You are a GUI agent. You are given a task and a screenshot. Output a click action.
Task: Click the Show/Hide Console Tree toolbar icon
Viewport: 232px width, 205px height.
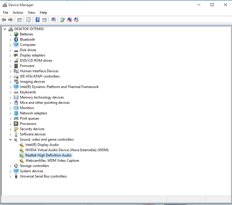tap(20, 20)
